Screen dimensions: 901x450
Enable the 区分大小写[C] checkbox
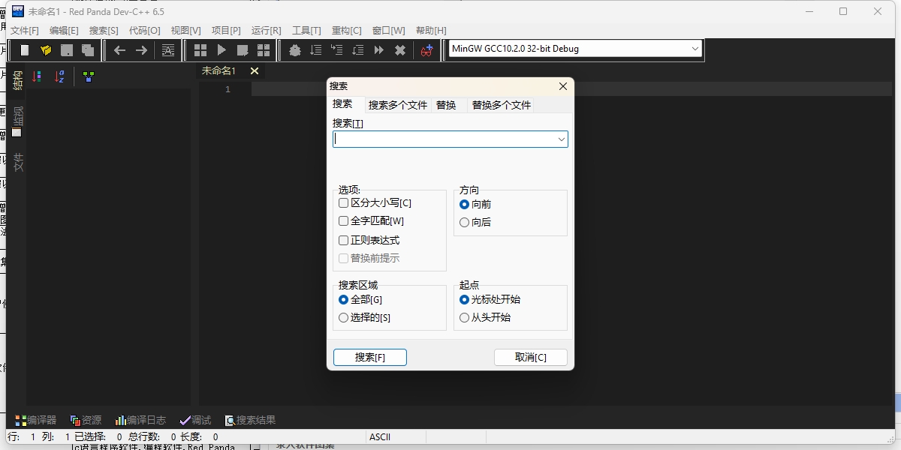[343, 203]
